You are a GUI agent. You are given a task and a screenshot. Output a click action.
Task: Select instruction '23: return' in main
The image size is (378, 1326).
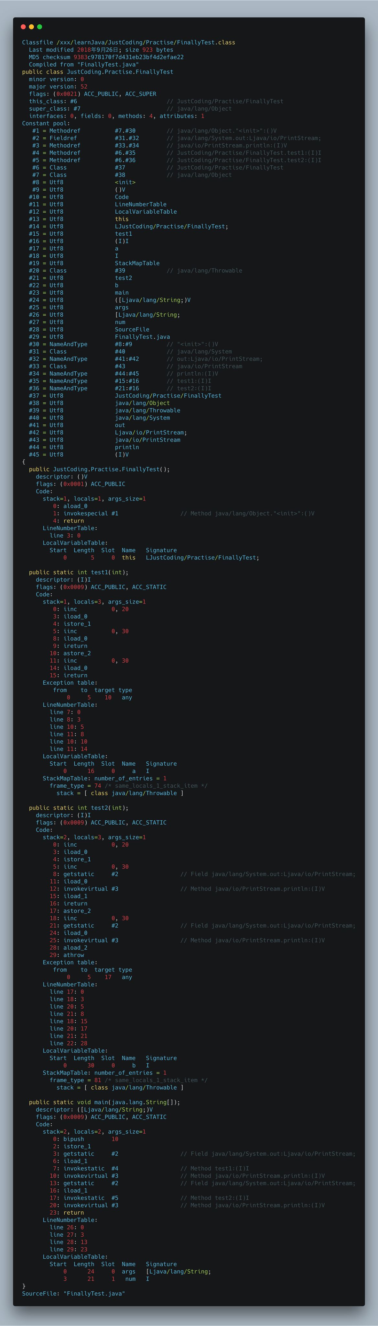(x=67, y=1213)
